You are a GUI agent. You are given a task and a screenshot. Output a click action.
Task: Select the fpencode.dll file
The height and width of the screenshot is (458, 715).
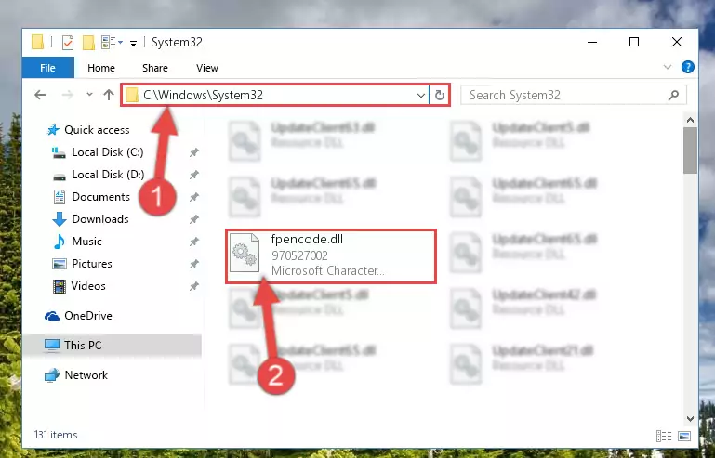(x=331, y=256)
